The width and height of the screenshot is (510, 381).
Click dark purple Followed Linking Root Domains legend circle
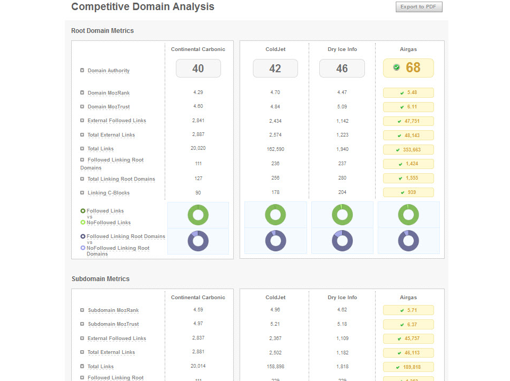click(83, 236)
